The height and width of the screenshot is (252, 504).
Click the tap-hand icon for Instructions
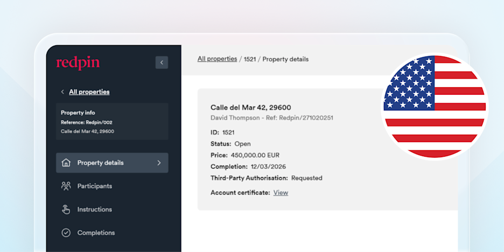pyautogui.click(x=66, y=209)
